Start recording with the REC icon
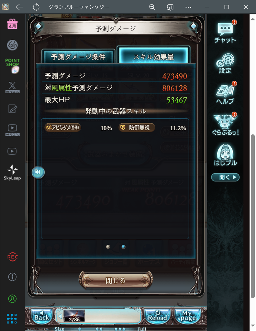Screen dimensions: 256x331 [x=13, y=257]
